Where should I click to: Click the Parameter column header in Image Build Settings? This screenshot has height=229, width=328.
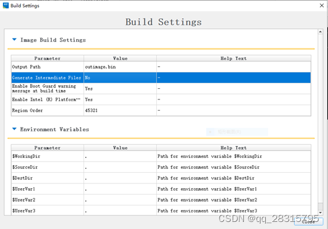click(x=47, y=59)
